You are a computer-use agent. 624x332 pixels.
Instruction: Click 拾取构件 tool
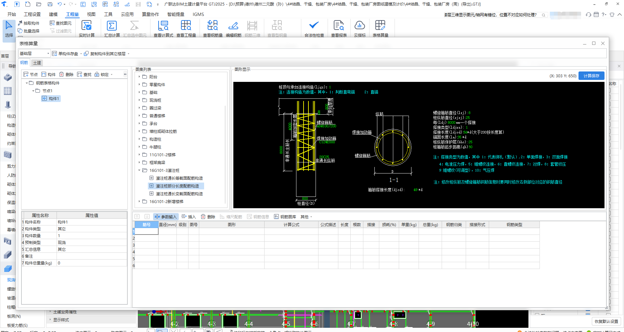point(29,23)
